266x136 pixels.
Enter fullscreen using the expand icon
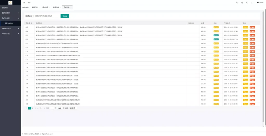(252, 2)
